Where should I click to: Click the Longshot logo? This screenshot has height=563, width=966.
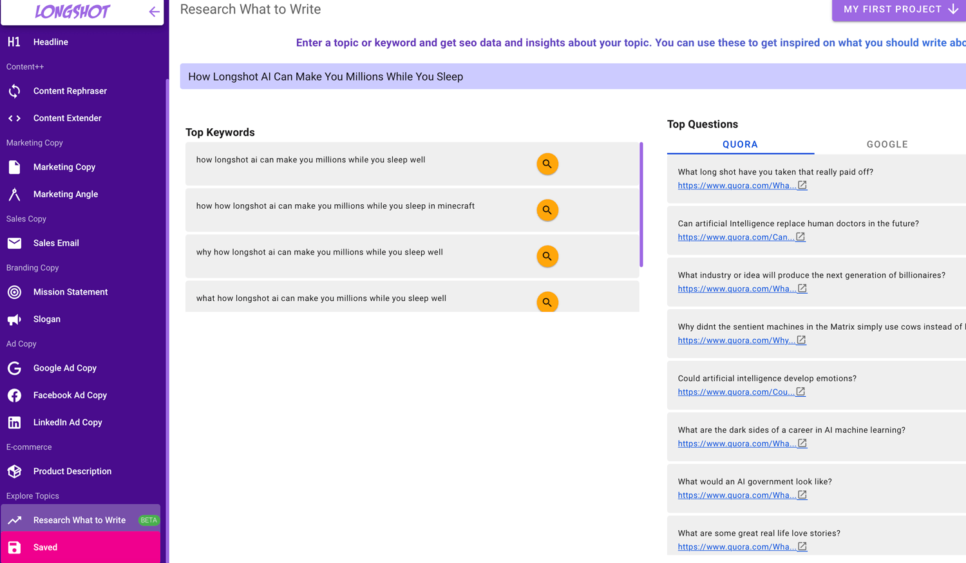pyautogui.click(x=72, y=12)
